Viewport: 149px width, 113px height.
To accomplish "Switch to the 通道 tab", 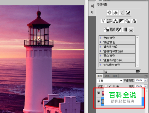I will pyautogui.click(x=107, y=76).
